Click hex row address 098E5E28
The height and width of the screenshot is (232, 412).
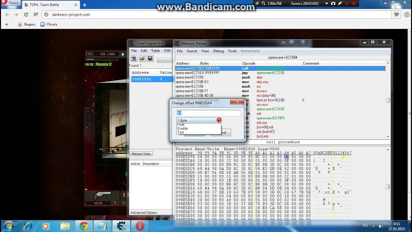tap(185, 192)
